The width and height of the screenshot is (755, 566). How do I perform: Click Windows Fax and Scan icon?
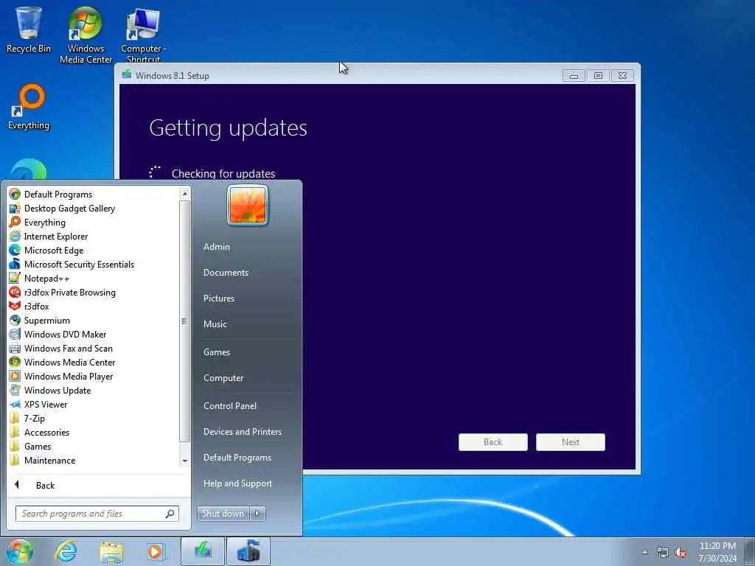[x=15, y=349]
